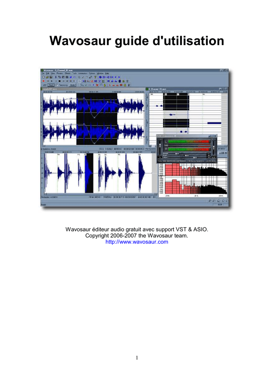
Task: Open the File menu in the Wavosaur screenshot
Action: click(43, 74)
